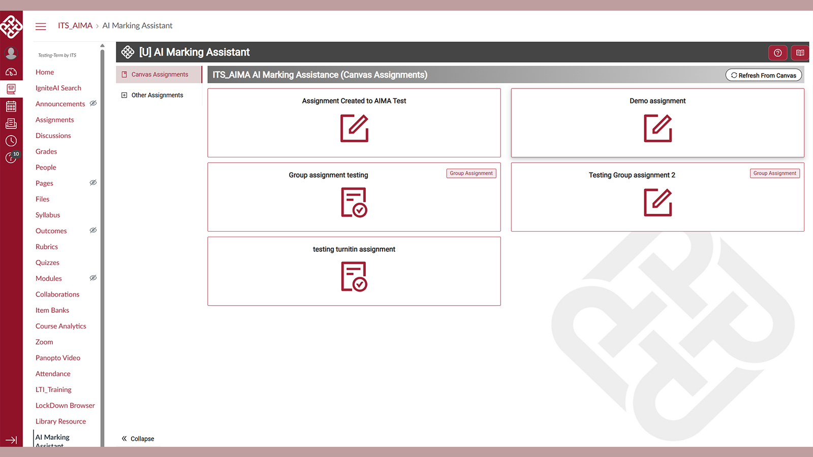Open People in course menu

click(x=46, y=167)
